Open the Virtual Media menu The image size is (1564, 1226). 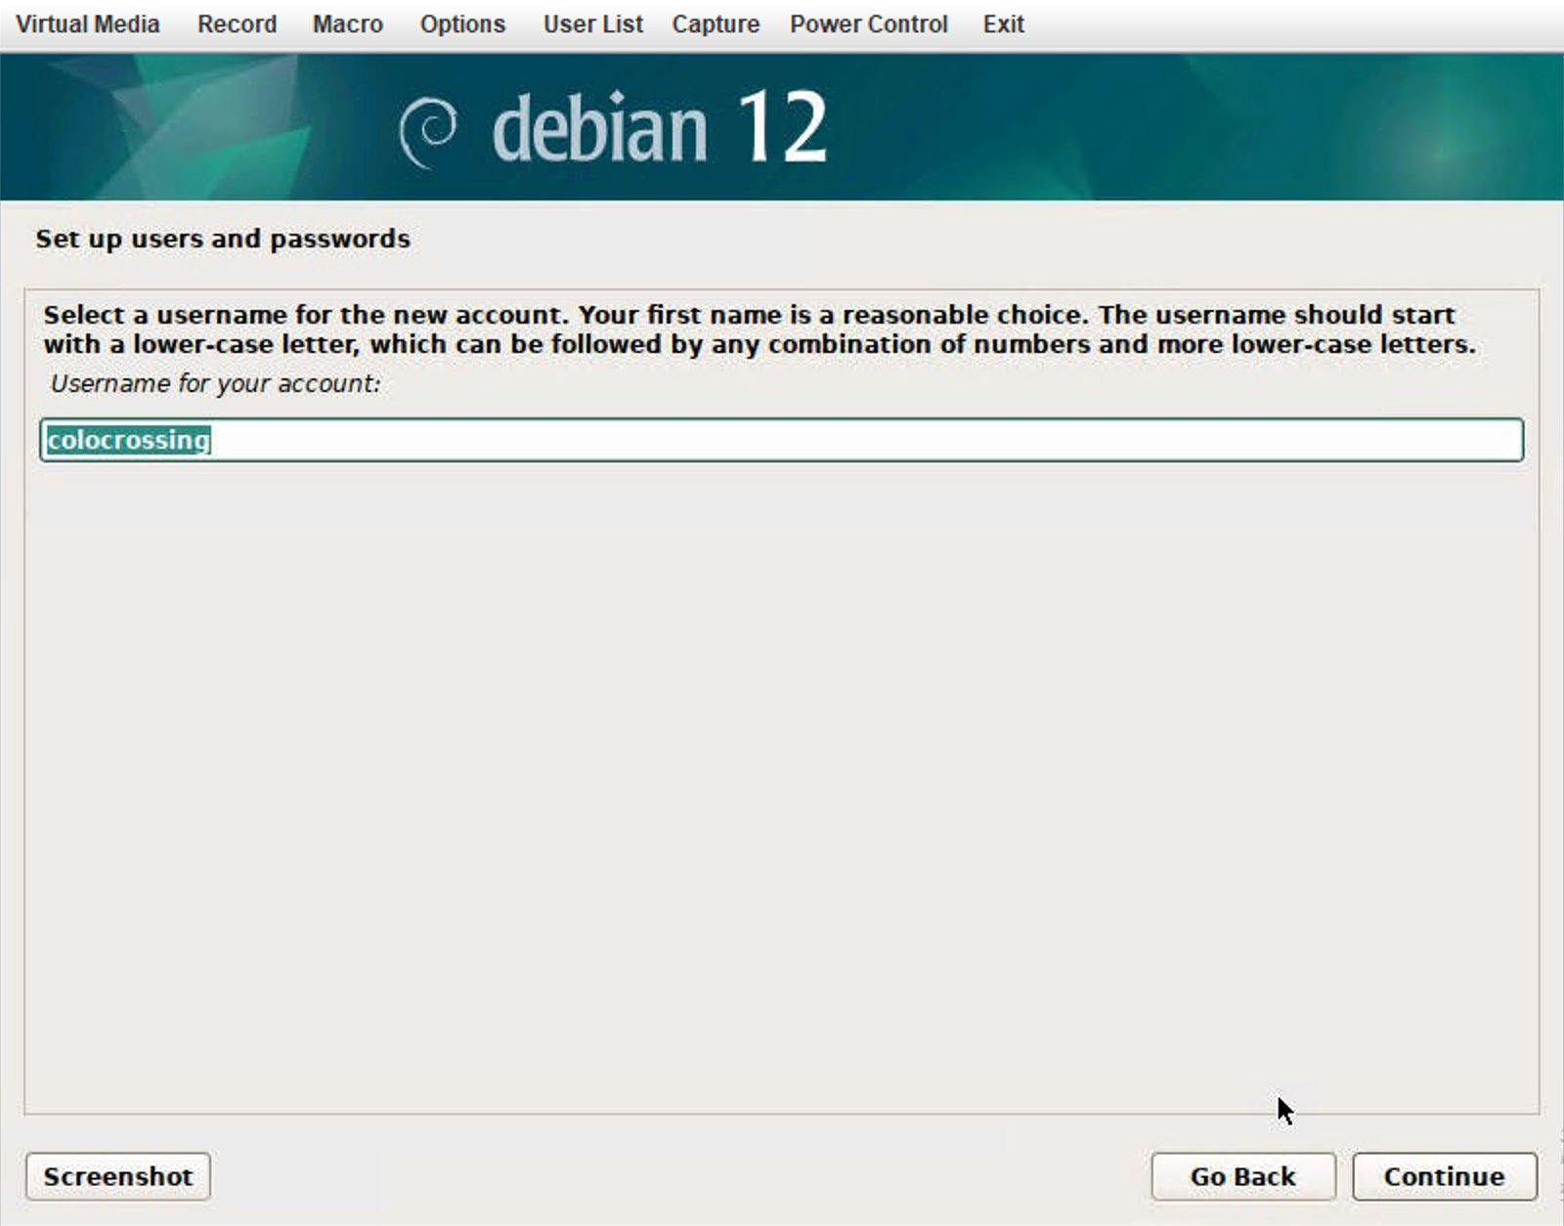87,24
